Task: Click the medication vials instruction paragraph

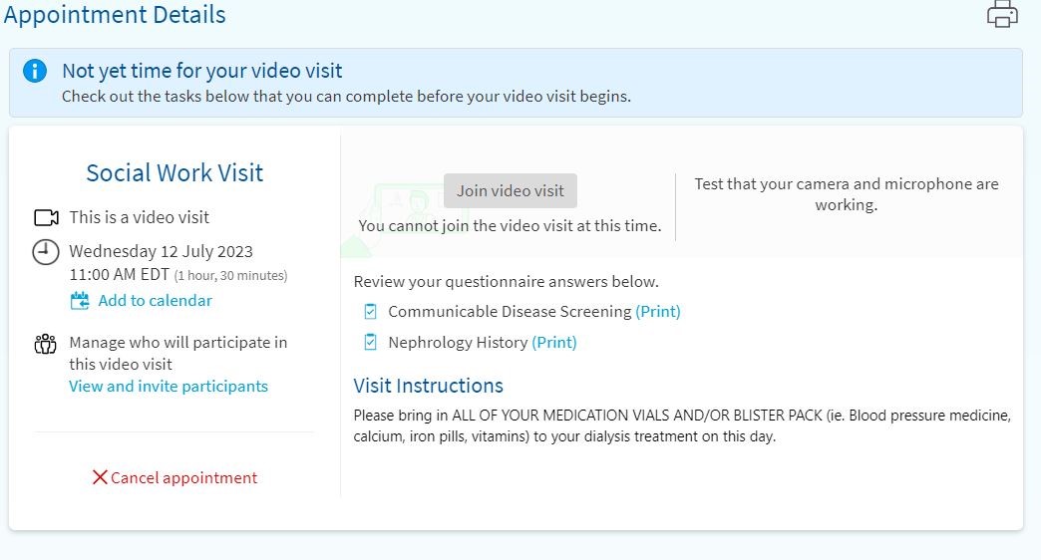Action: click(x=682, y=425)
